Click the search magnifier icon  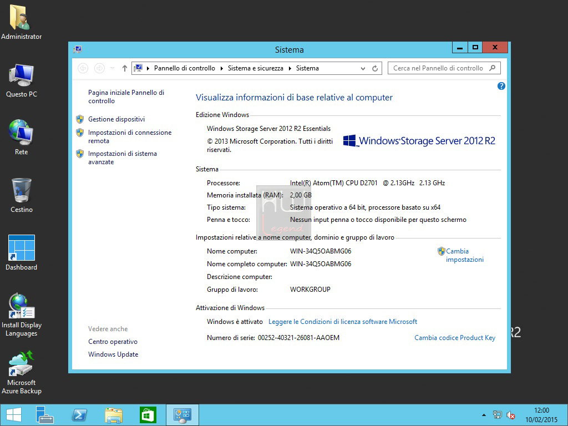click(x=492, y=68)
